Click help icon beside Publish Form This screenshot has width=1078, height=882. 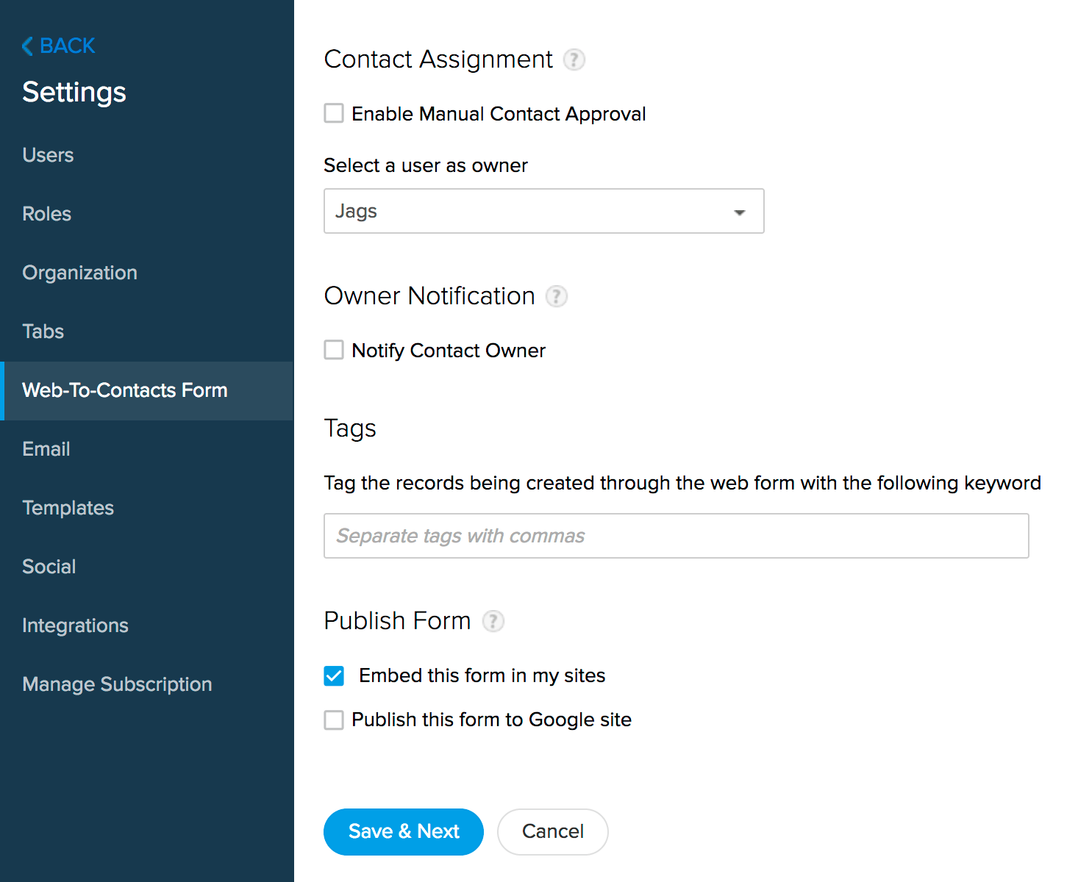coord(493,621)
